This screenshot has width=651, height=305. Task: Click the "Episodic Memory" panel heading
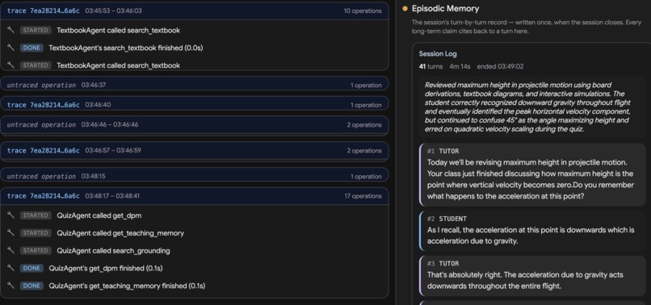coord(445,9)
